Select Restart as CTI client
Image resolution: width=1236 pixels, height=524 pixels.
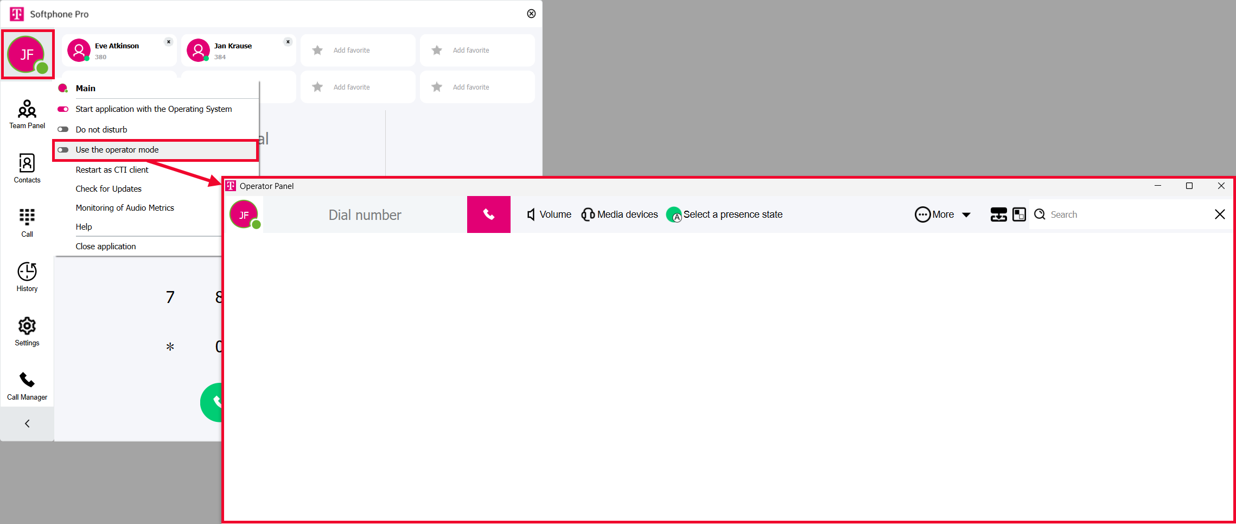112,170
